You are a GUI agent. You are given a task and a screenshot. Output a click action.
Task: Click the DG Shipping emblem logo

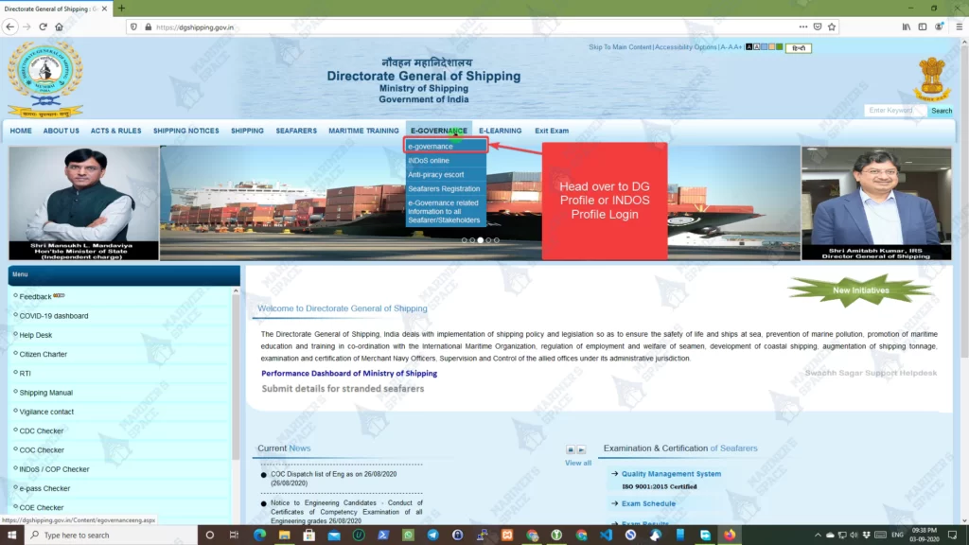point(45,79)
